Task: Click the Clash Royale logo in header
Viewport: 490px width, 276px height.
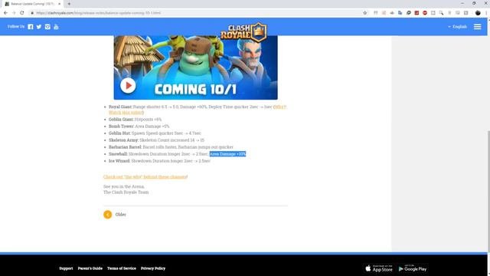Action: 243,32
